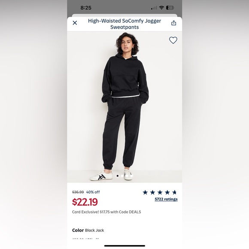Open the 5722 ratings link
This screenshot has height=249, width=249.
point(166,199)
